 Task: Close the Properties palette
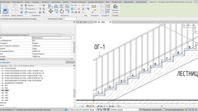(74, 22)
